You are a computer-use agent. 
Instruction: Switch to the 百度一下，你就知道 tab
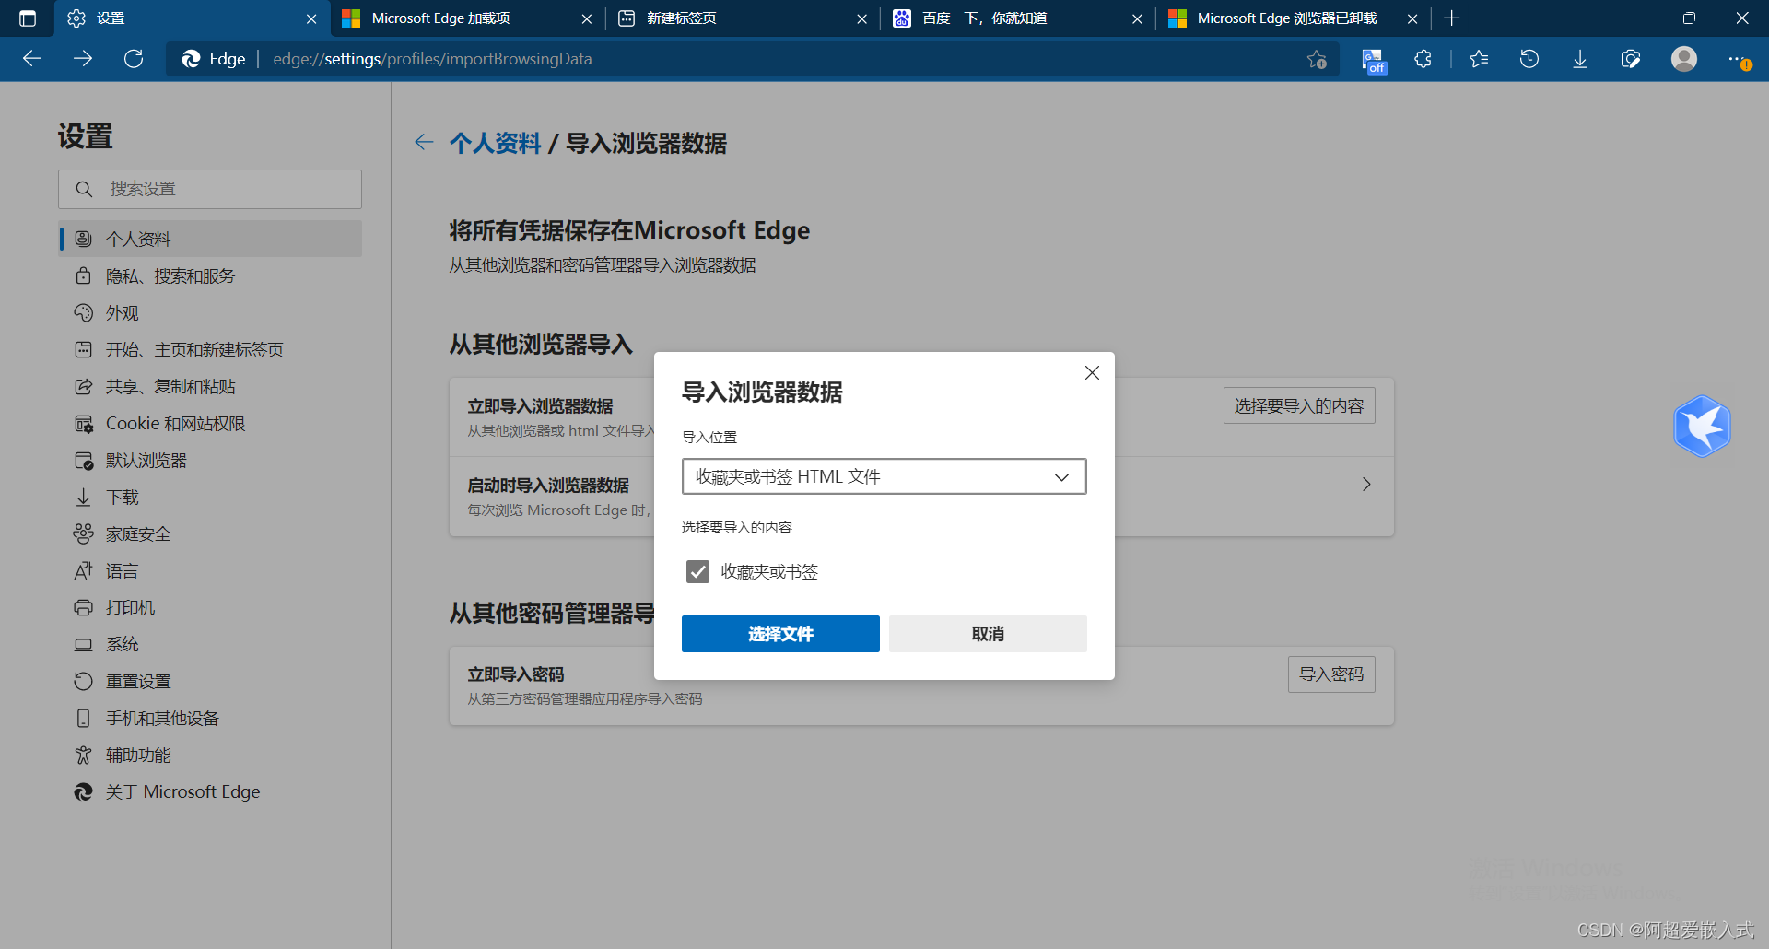click(1018, 18)
